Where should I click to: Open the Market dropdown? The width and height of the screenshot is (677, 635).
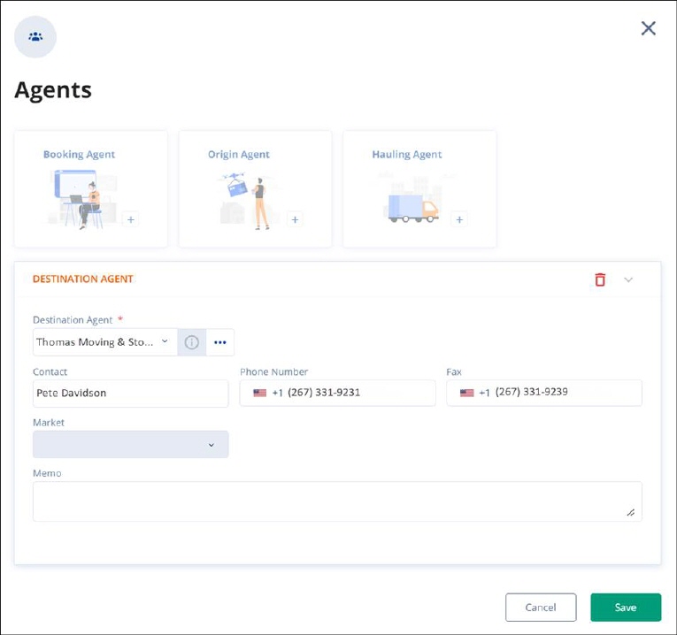(130, 444)
